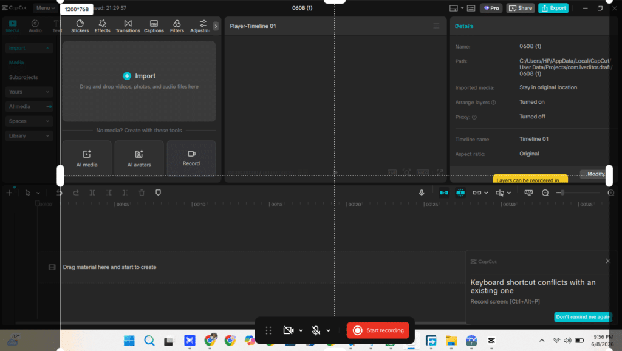Delete selection with trash icon
Viewport: 622px width, 351px height.
tap(142, 193)
